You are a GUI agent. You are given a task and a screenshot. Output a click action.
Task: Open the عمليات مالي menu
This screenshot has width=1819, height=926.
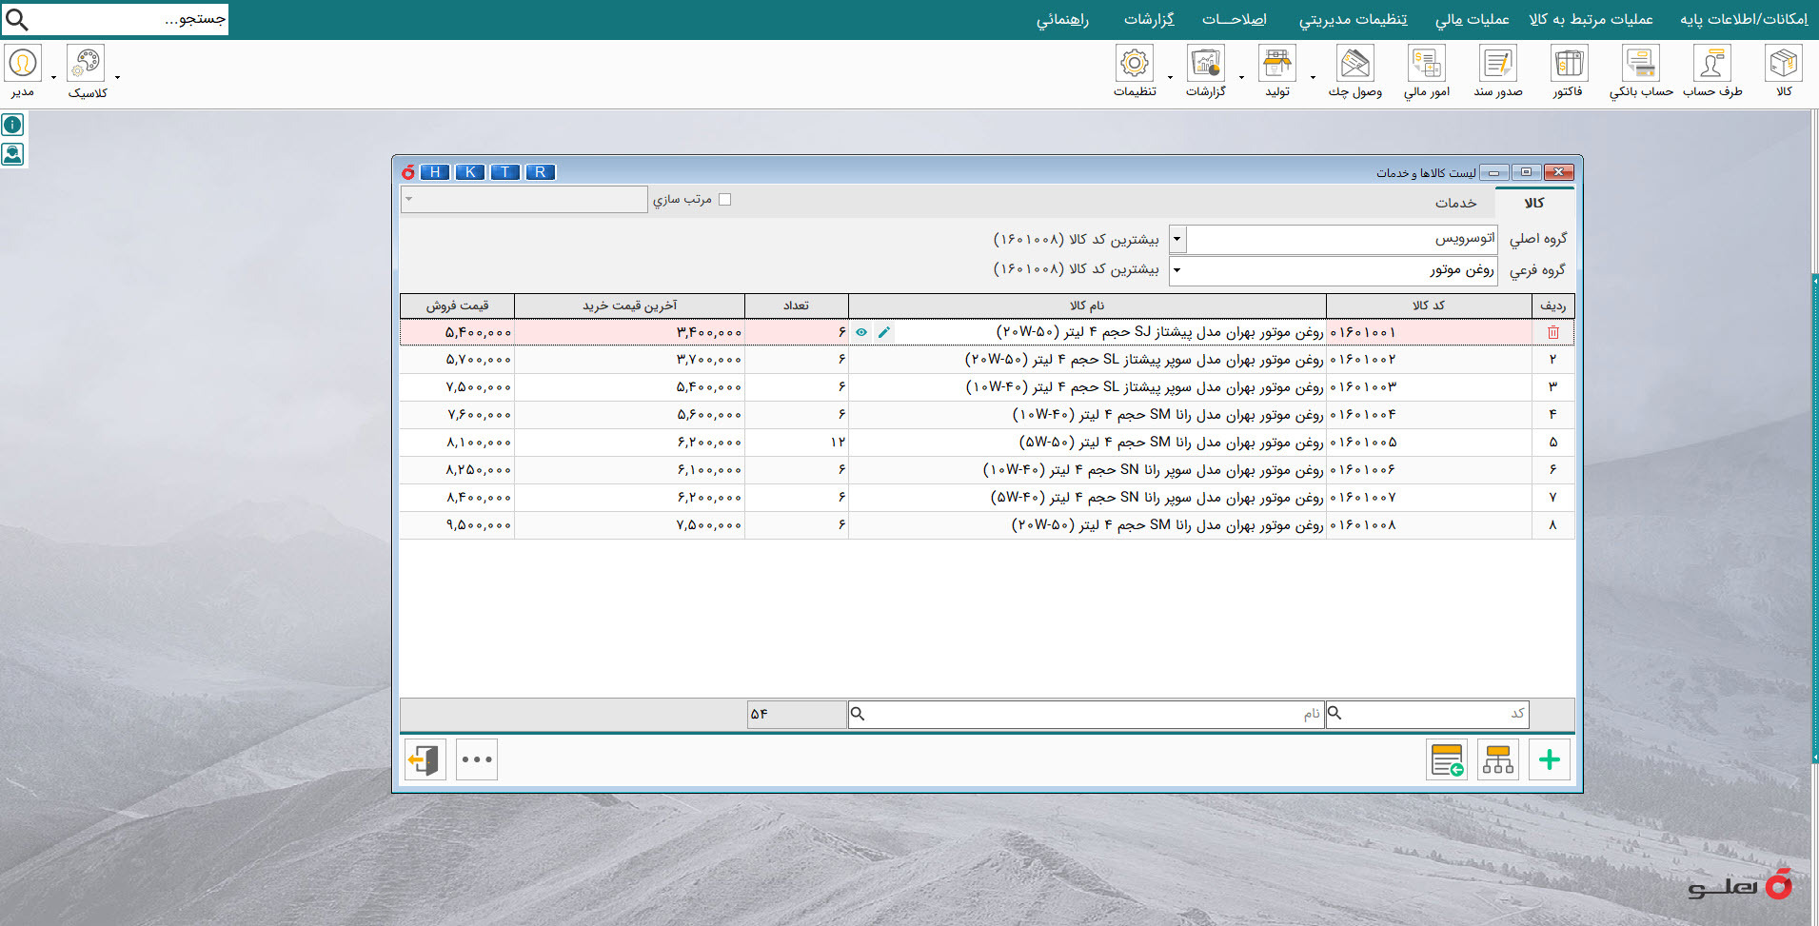tap(1473, 19)
